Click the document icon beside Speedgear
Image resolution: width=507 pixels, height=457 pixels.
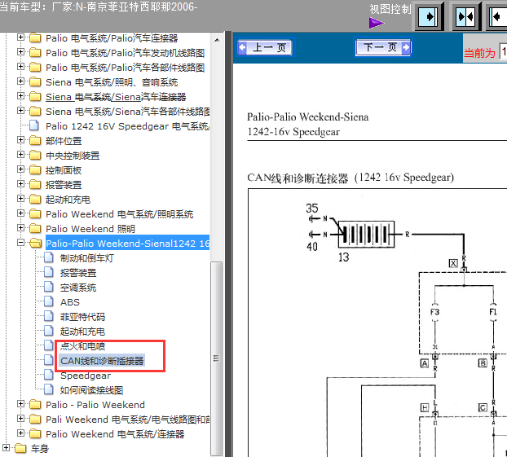[49, 375]
